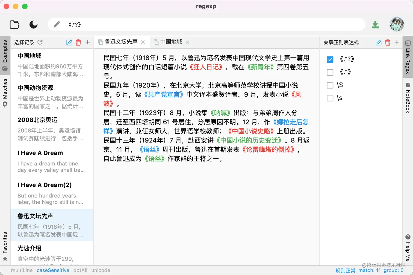Click the group: 0 status counter
This screenshot has height=275, width=413.
point(394,270)
